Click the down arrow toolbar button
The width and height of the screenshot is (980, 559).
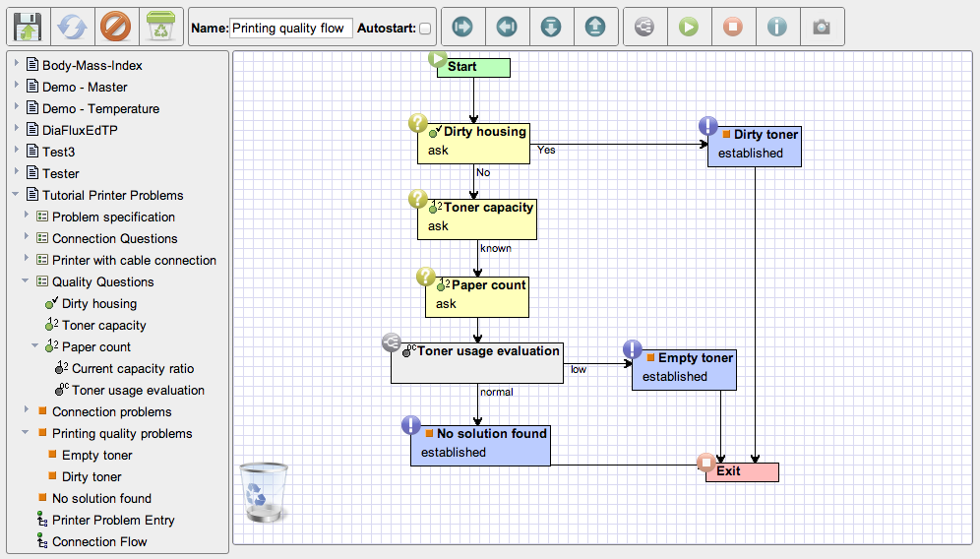[x=551, y=27]
